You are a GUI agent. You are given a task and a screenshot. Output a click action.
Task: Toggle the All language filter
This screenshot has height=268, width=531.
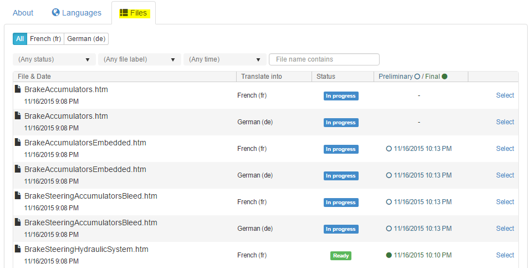[20, 39]
